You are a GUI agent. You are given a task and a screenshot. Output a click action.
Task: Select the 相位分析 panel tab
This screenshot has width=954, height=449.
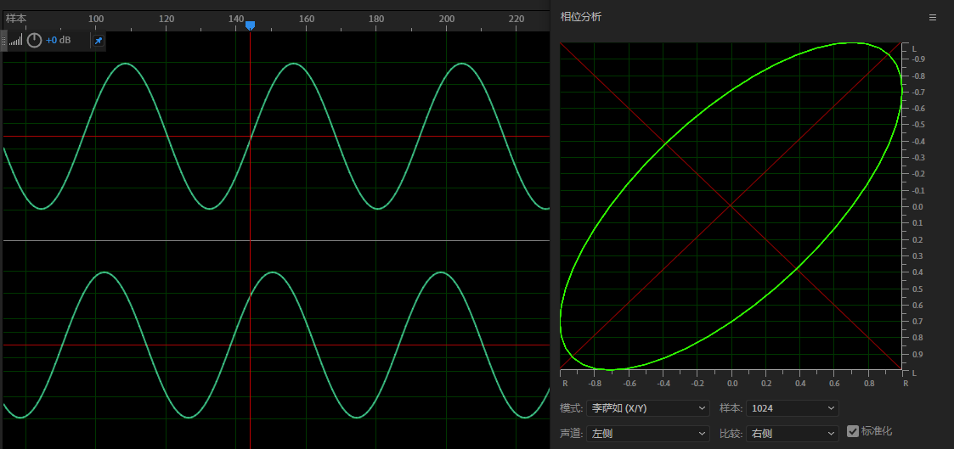coord(580,17)
